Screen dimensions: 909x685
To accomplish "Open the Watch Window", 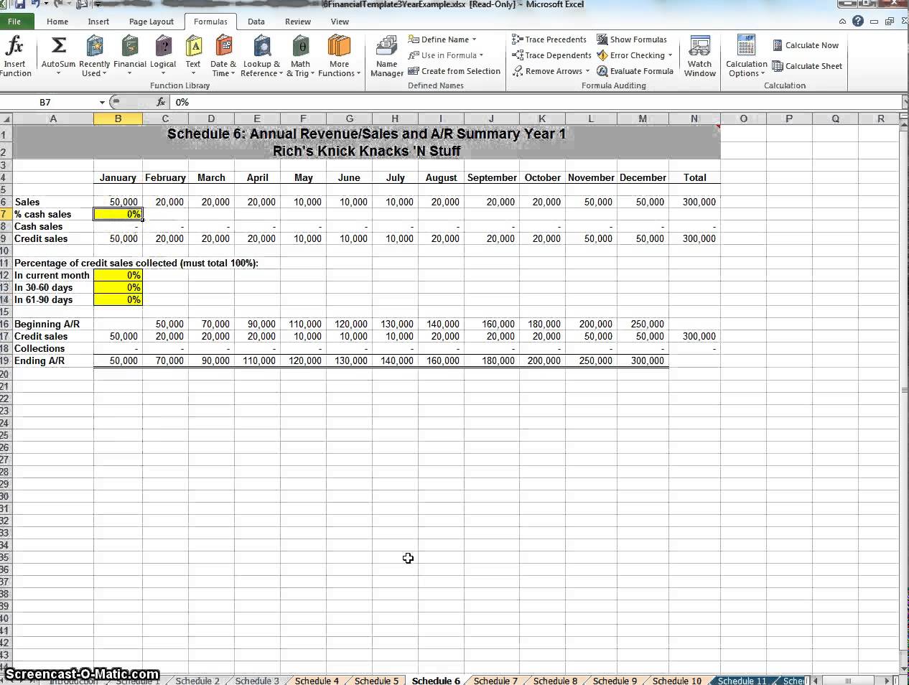I will [x=699, y=47].
